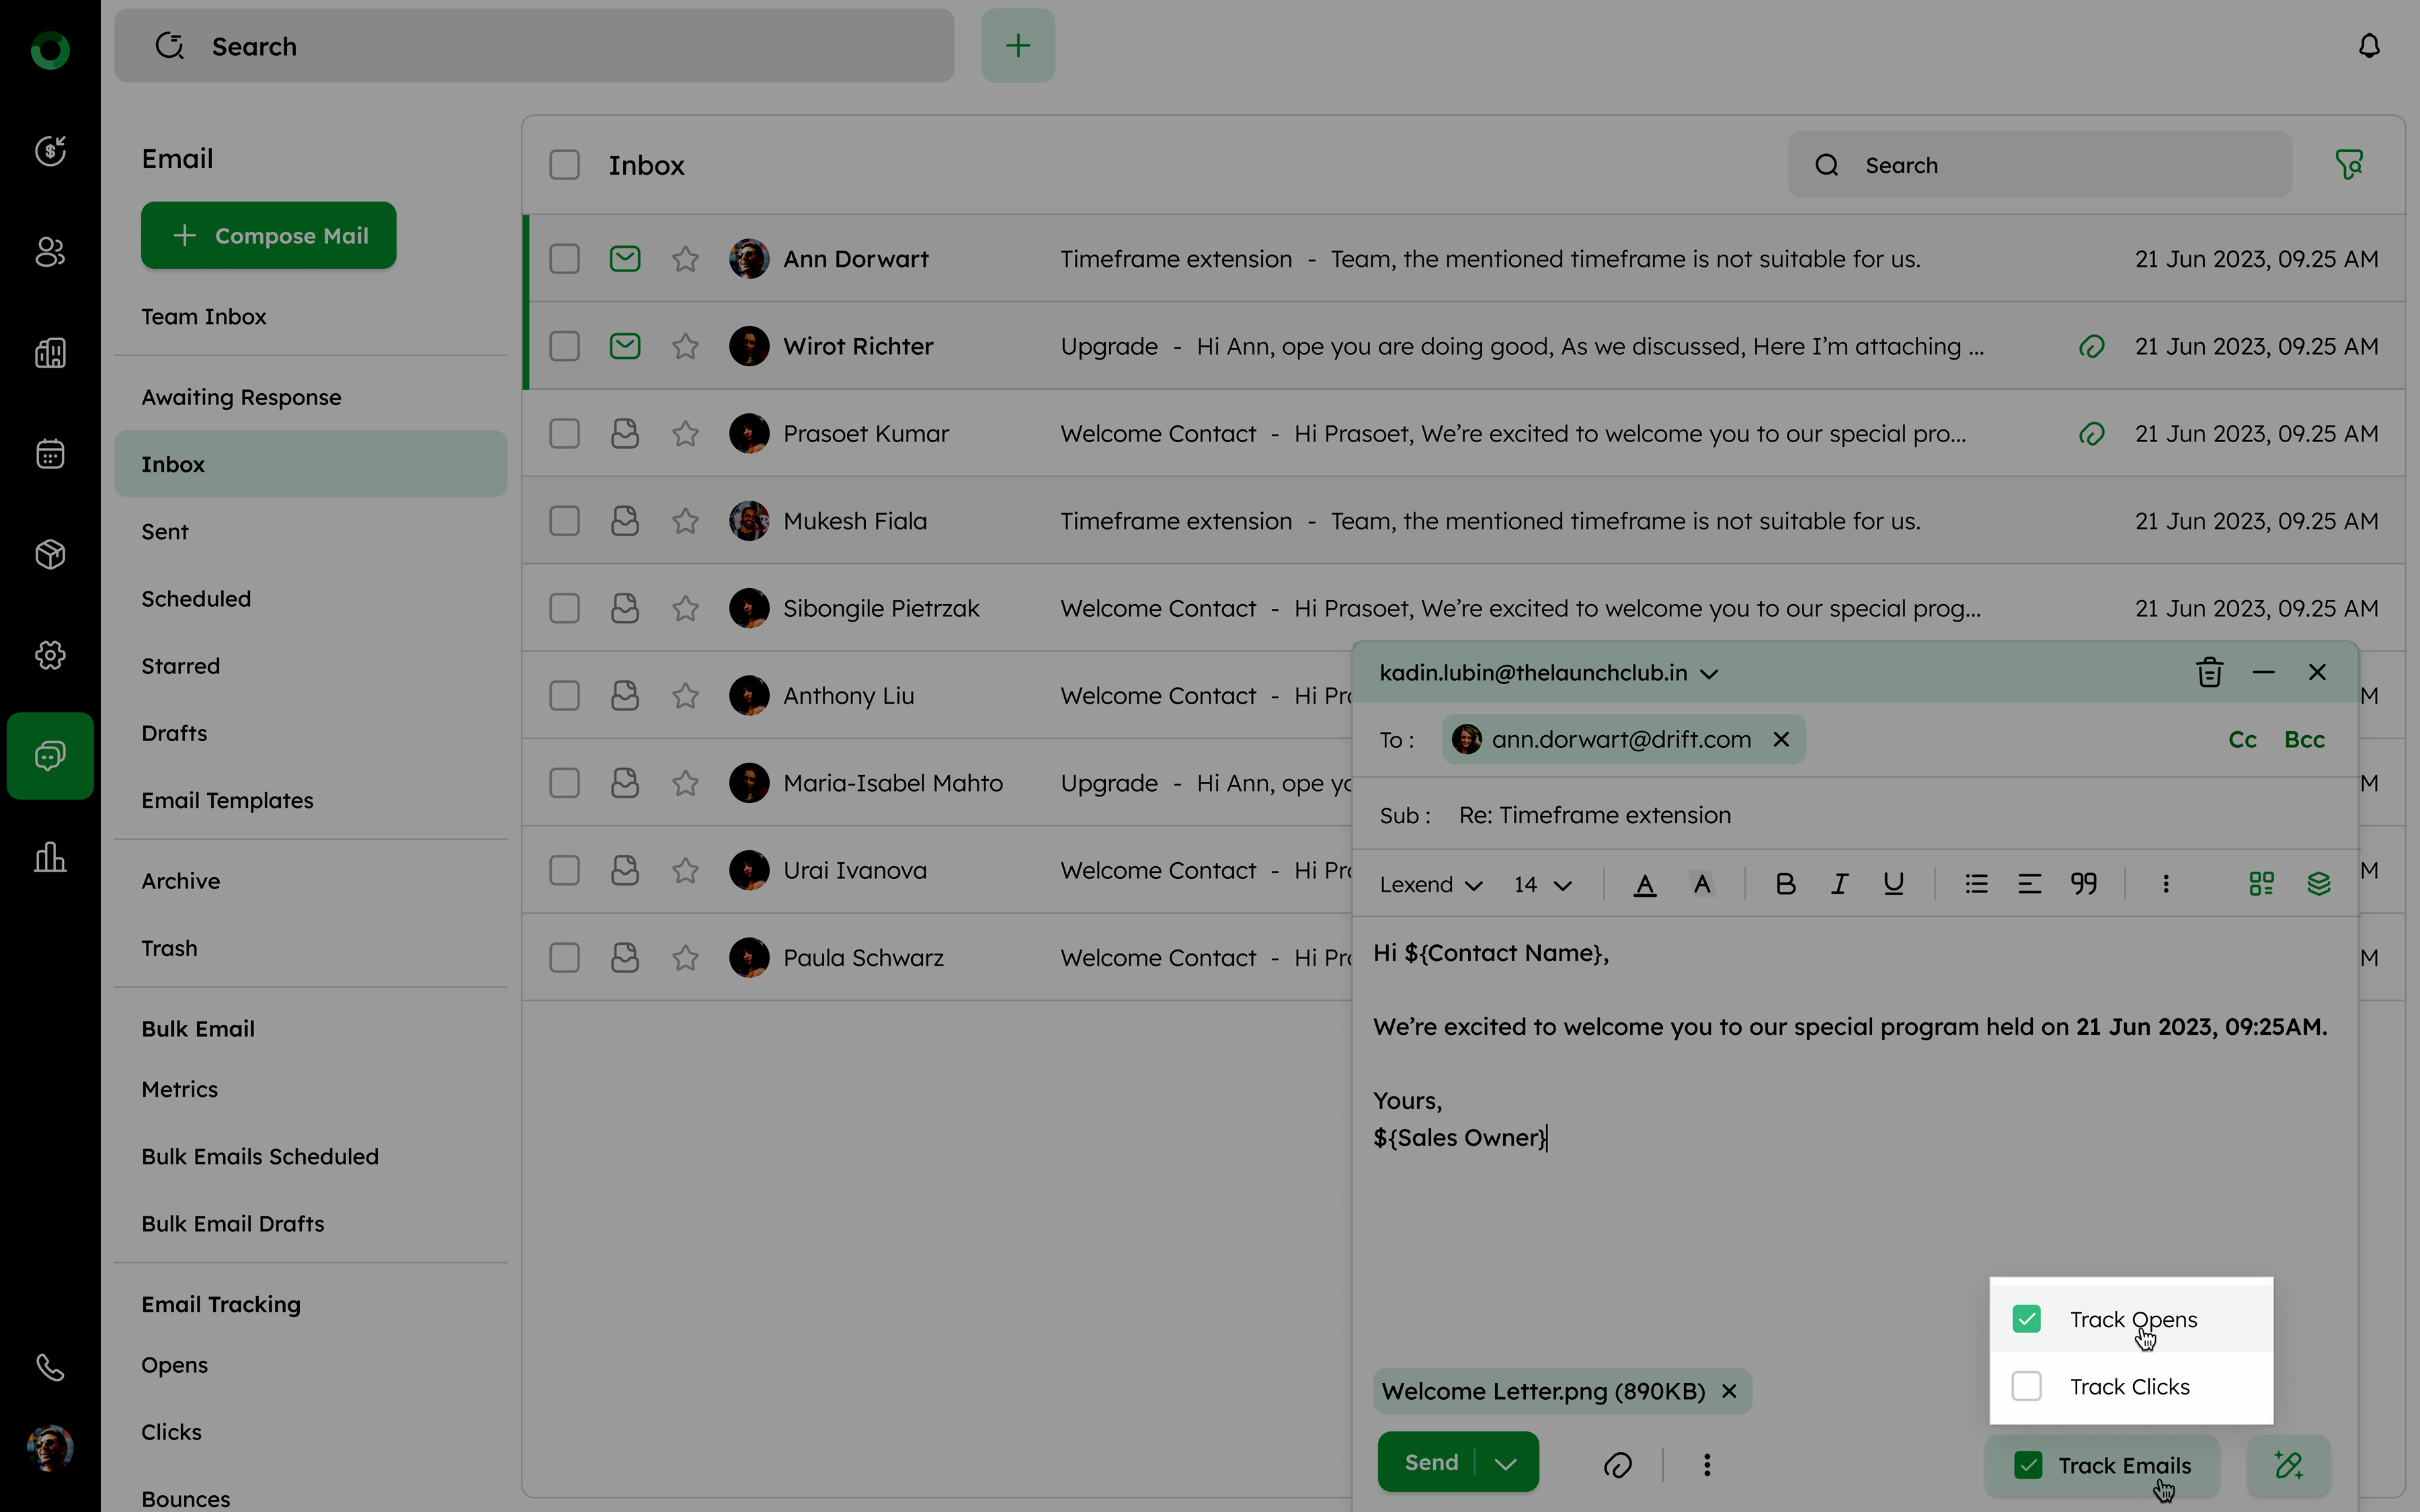
Task: Open the Drafts folder
Action: (174, 733)
